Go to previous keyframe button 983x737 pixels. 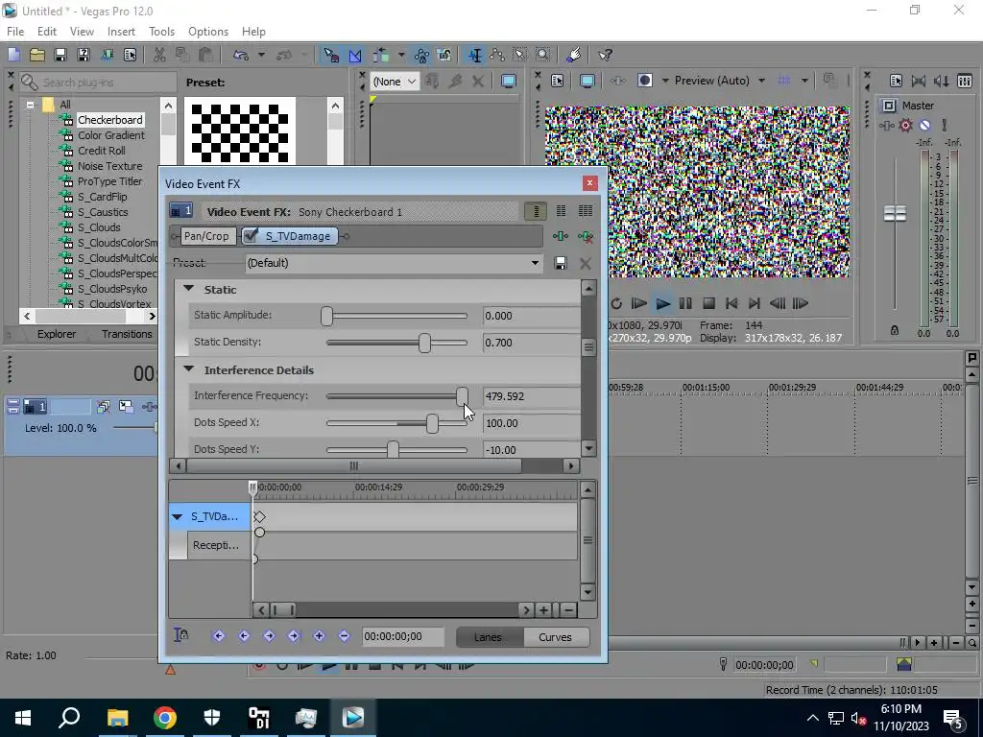(x=244, y=636)
